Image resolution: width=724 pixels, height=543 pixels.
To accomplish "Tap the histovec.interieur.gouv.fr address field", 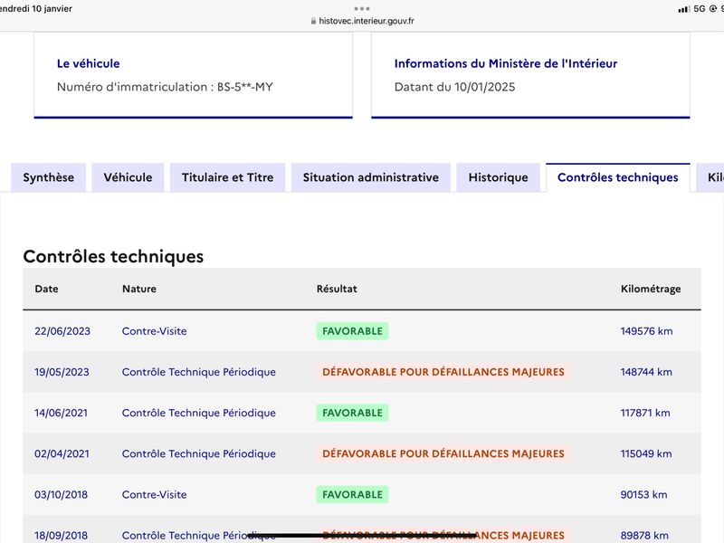I will pyautogui.click(x=363, y=21).
